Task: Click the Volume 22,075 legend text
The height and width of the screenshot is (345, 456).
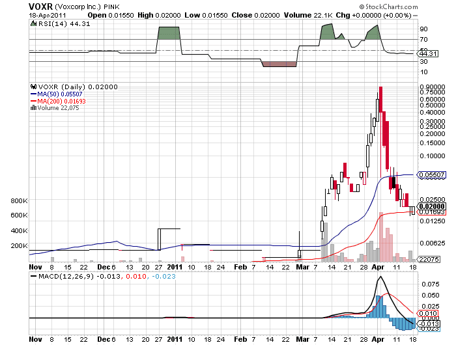Action: click(58, 108)
